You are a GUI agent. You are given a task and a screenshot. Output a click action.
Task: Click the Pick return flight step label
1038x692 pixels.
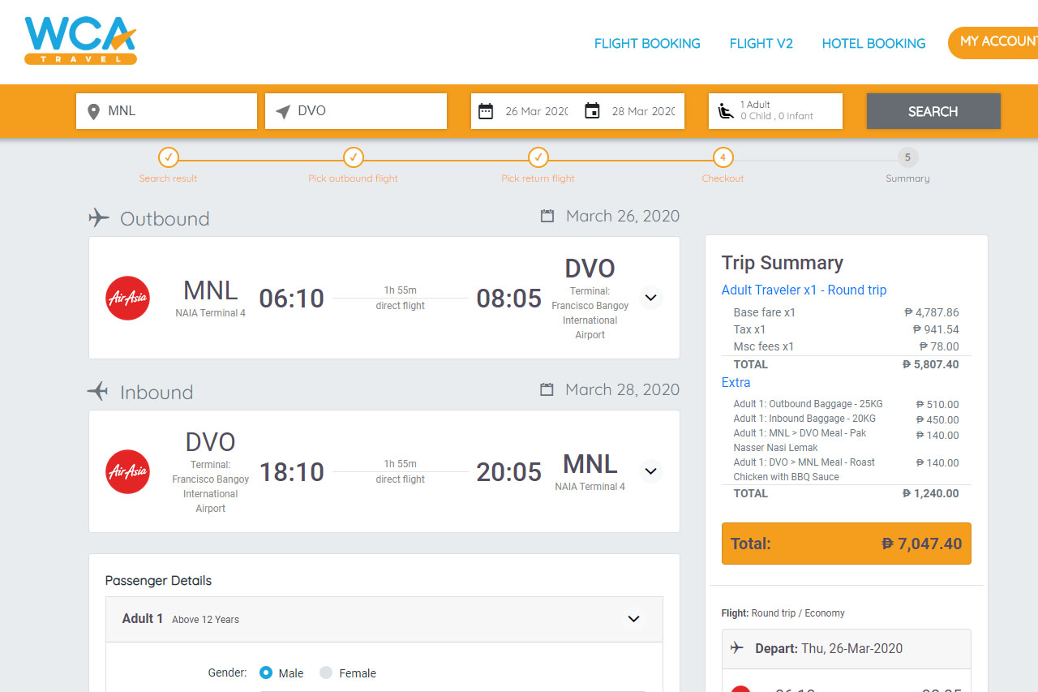point(538,178)
